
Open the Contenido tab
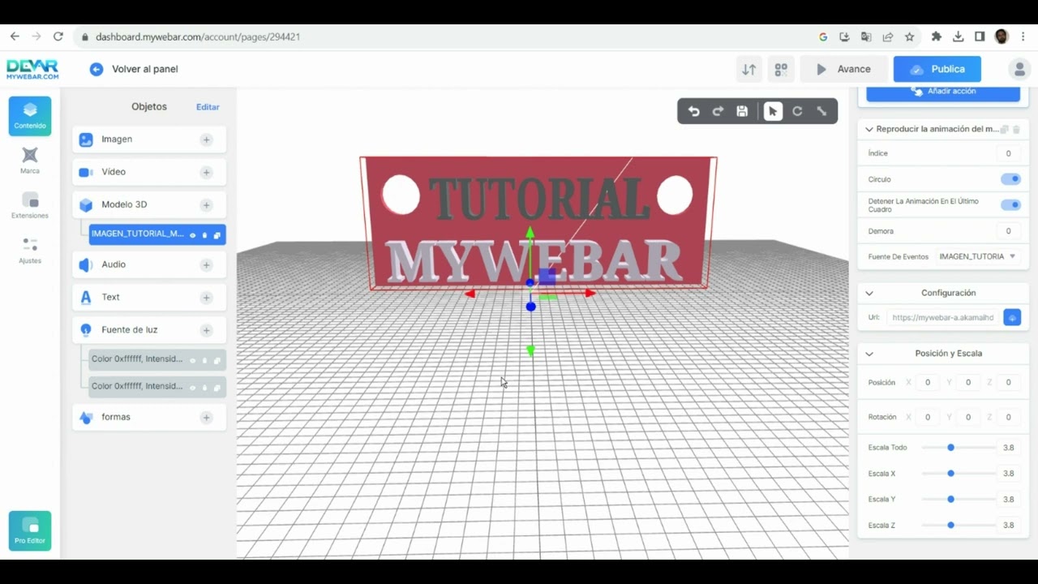[30, 116]
